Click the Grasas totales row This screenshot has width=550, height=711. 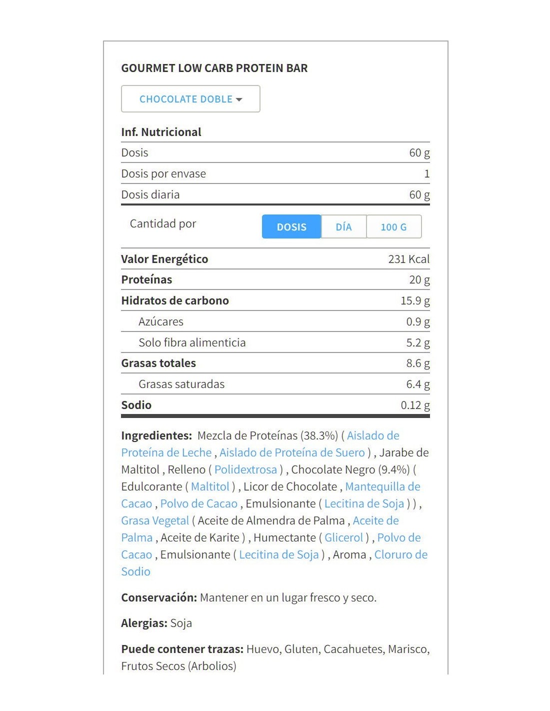275,363
